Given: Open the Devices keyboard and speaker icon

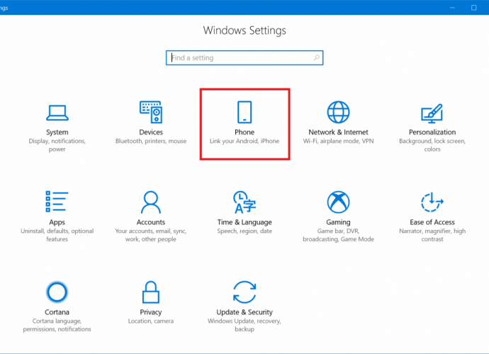Looking at the screenshot, I should 151,112.
